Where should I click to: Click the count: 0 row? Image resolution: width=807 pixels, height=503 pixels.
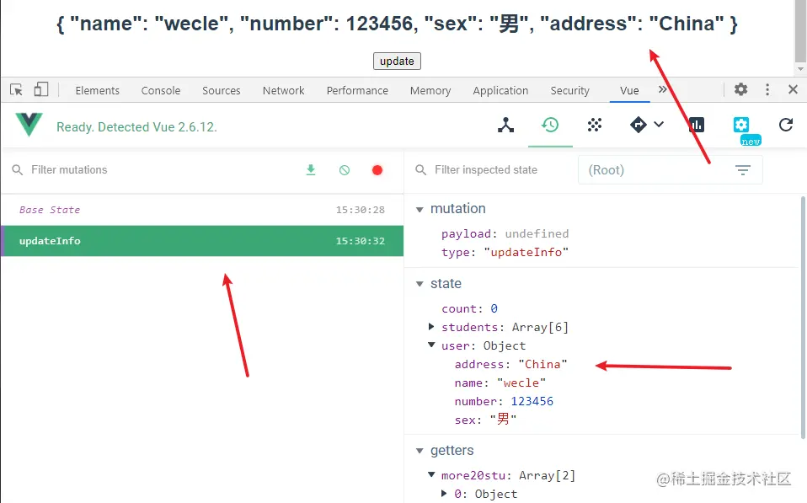pyautogui.click(x=469, y=308)
